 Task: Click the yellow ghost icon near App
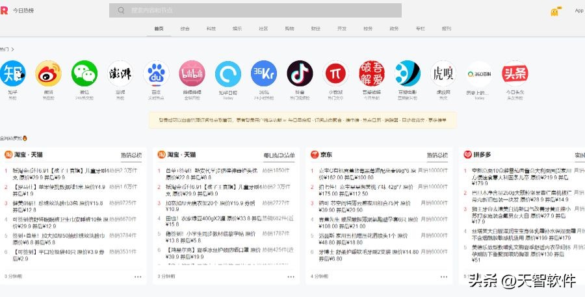pos(555,12)
